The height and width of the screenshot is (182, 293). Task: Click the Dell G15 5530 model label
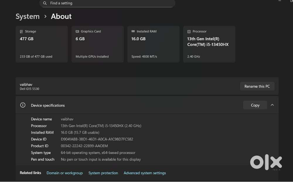tap(29, 89)
